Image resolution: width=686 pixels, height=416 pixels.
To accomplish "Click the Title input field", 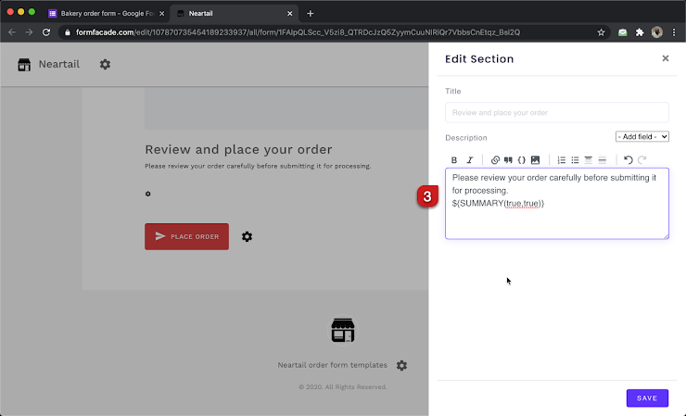I will click(556, 113).
